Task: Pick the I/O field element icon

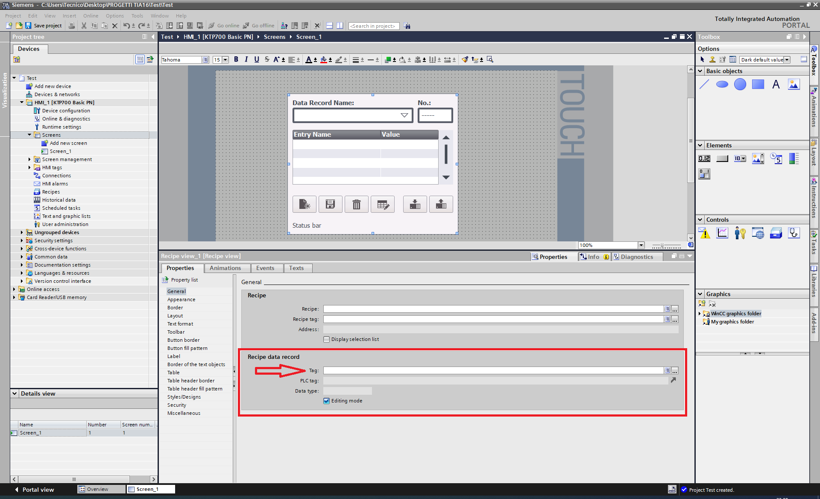Action: pyautogui.click(x=704, y=159)
